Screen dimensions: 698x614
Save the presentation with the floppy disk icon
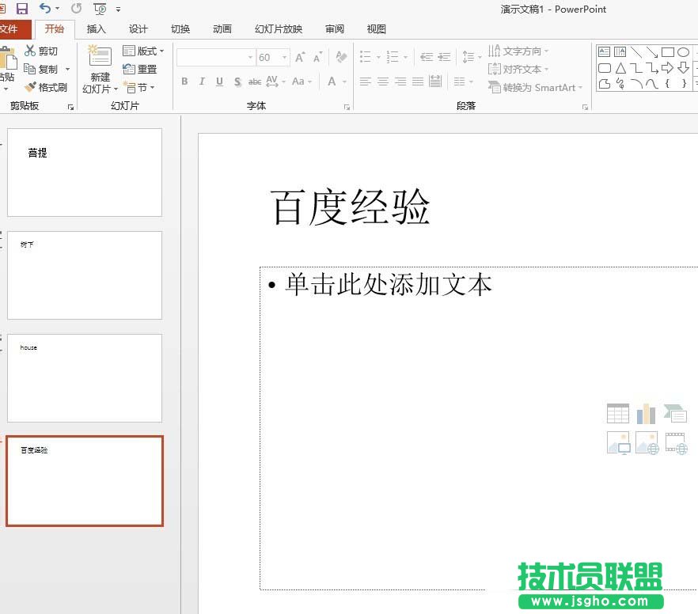[21, 9]
